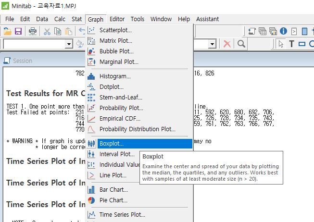Open the left toolbar combo box dropdown arrow

(69, 44)
